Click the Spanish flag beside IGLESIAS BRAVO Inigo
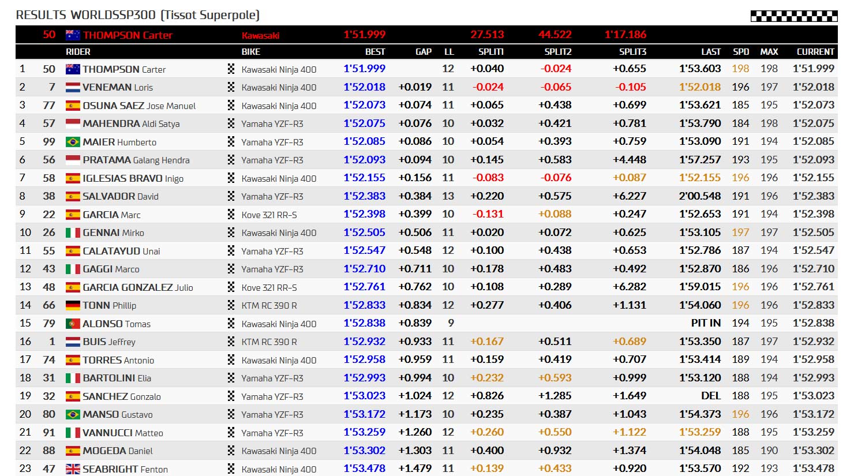This screenshot has height=476, width=854. (x=73, y=178)
